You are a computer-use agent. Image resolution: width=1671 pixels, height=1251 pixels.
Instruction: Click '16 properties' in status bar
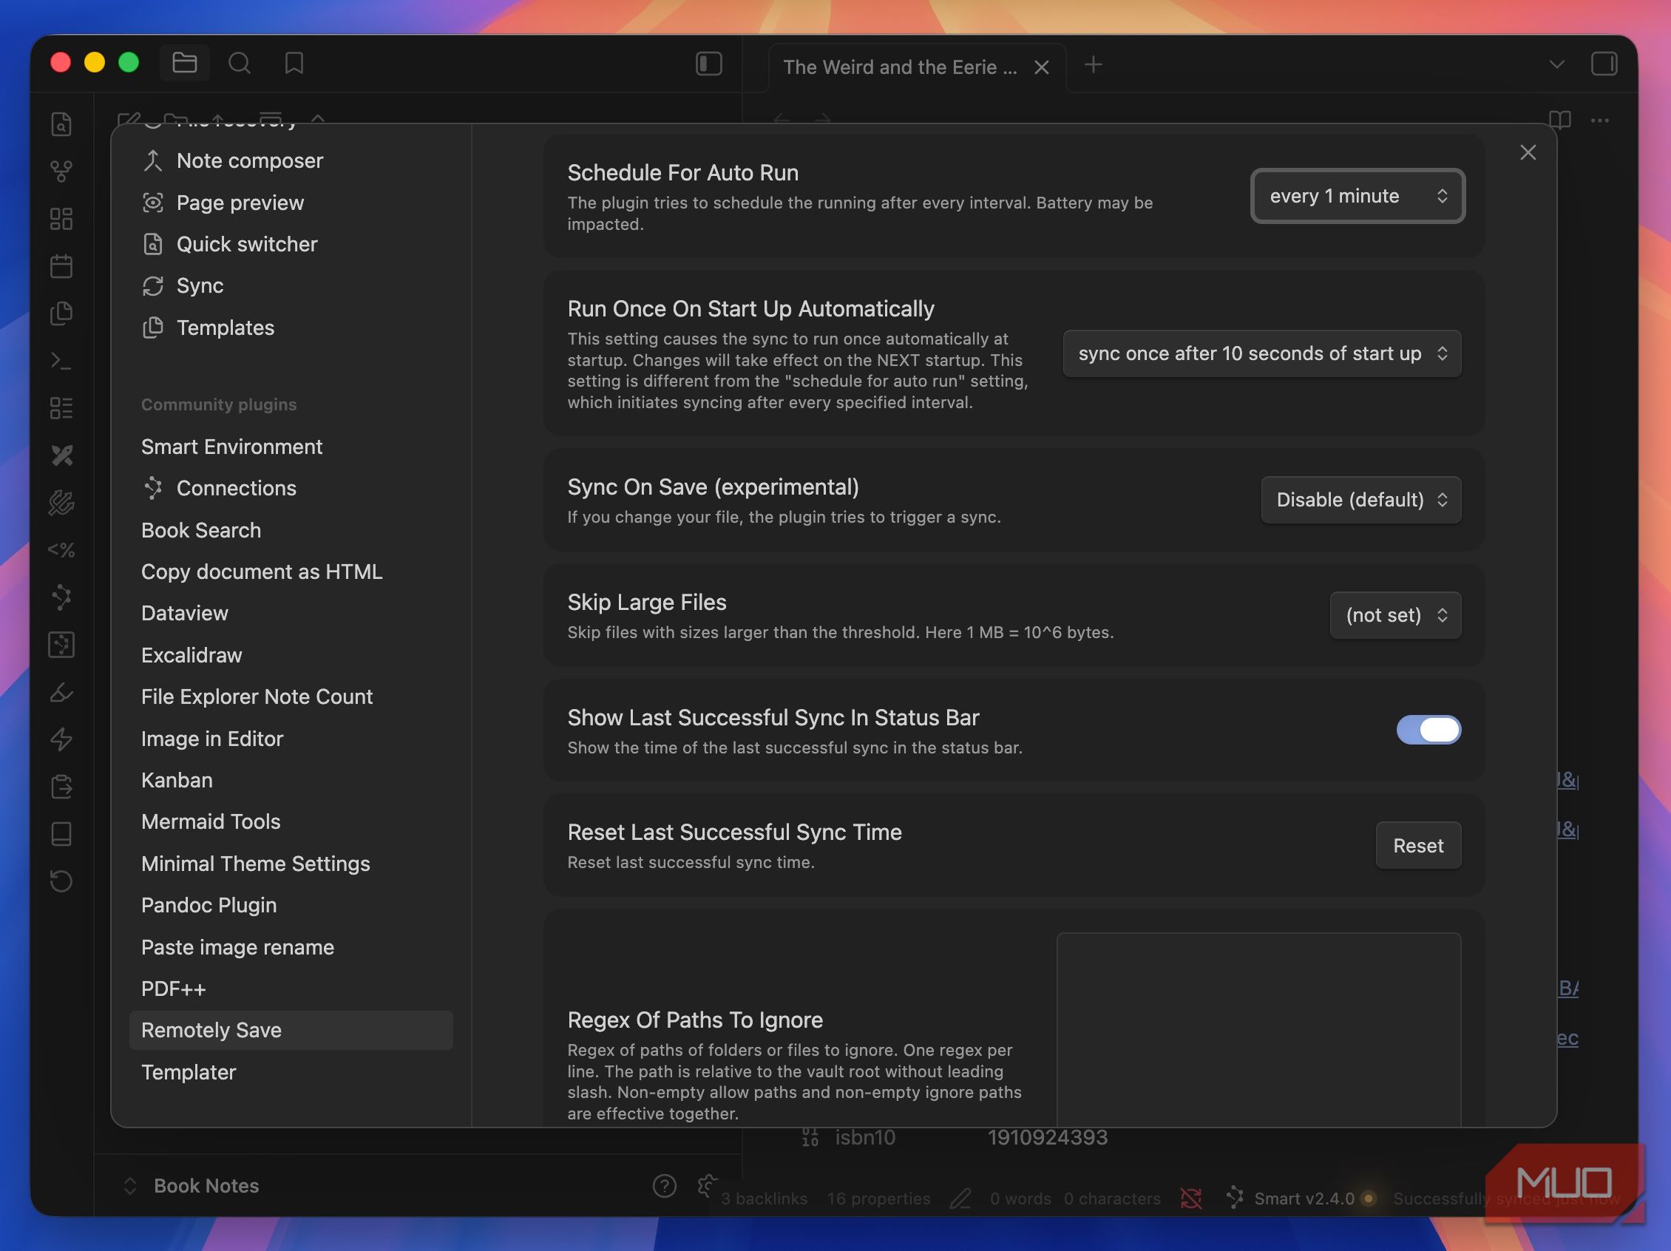point(878,1198)
